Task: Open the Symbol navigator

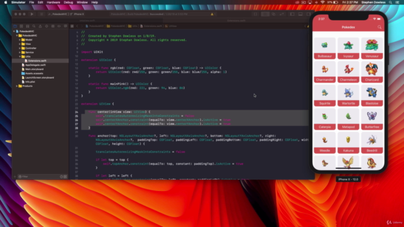Action: (28, 26)
